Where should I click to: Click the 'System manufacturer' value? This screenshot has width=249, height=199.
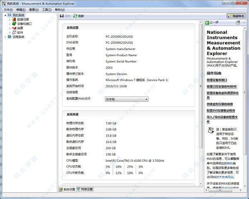(x=120, y=49)
